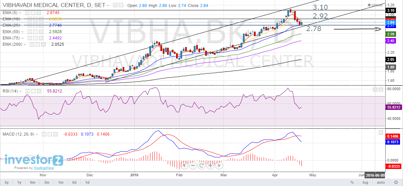403x186 pixels.
Task: Open settings gear for MACD (12, 26, 9)
Action: (50, 134)
